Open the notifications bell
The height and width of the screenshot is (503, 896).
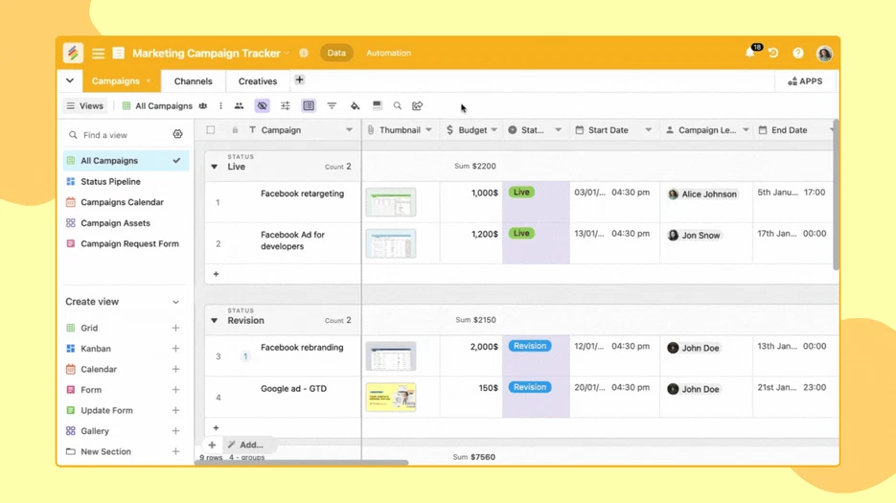tap(750, 54)
